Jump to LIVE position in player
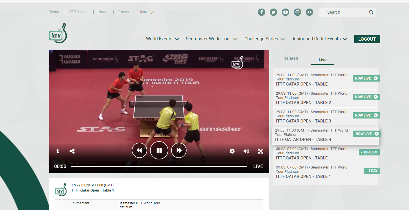Viewport: 409px width, 210px height. tap(258, 166)
